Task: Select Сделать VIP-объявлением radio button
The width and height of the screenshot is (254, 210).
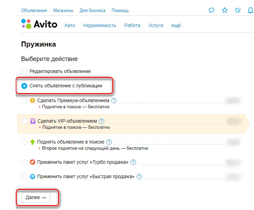Action: 25,121
